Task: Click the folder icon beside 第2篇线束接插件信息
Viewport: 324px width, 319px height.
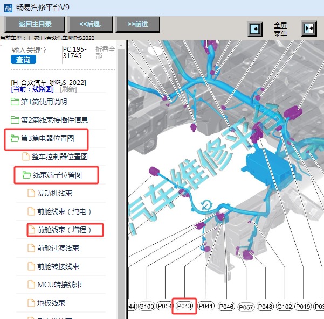Action: tap(15, 120)
